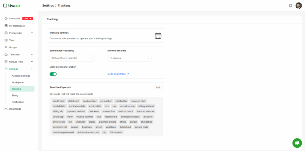
Task: Open the Screenshot Frequency dropdown
Action: coord(71,58)
